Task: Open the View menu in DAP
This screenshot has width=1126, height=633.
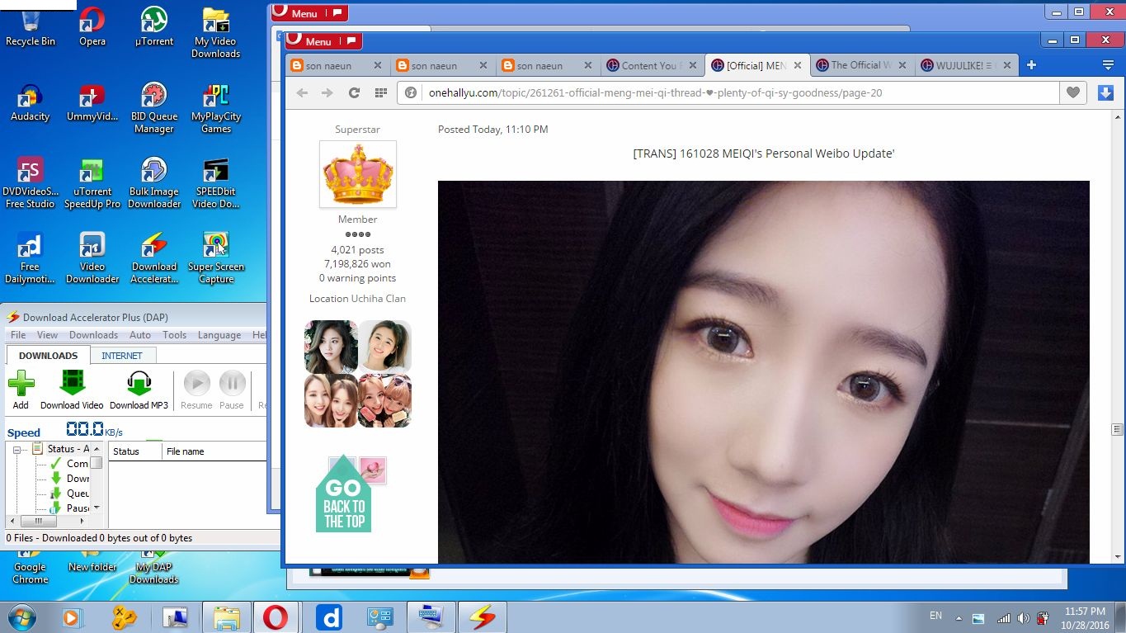Action: click(47, 335)
